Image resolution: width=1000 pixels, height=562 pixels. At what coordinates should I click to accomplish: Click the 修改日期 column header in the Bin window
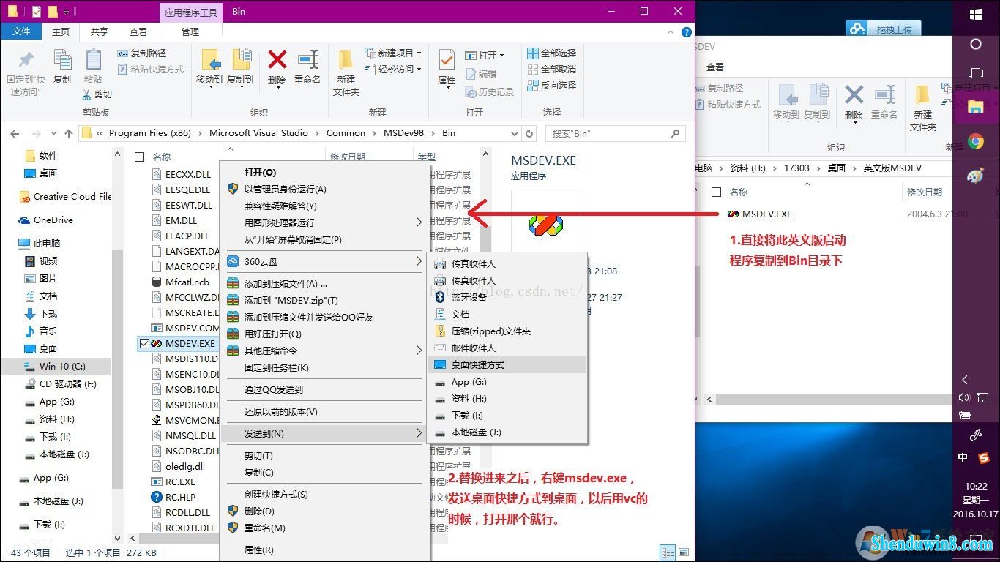[348, 157]
